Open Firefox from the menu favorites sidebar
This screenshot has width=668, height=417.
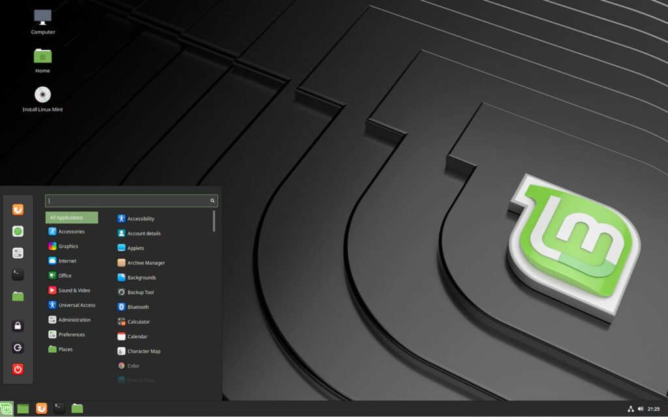click(x=18, y=209)
